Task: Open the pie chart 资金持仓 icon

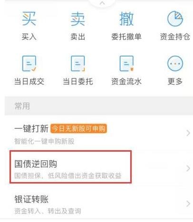Action: point(175,19)
